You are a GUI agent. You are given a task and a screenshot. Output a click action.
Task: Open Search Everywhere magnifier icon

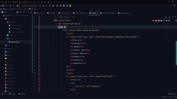(x=175, y=5)
